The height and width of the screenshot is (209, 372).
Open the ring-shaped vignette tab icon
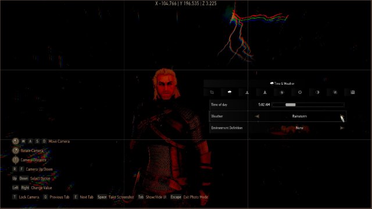click(x=300, y=92)
